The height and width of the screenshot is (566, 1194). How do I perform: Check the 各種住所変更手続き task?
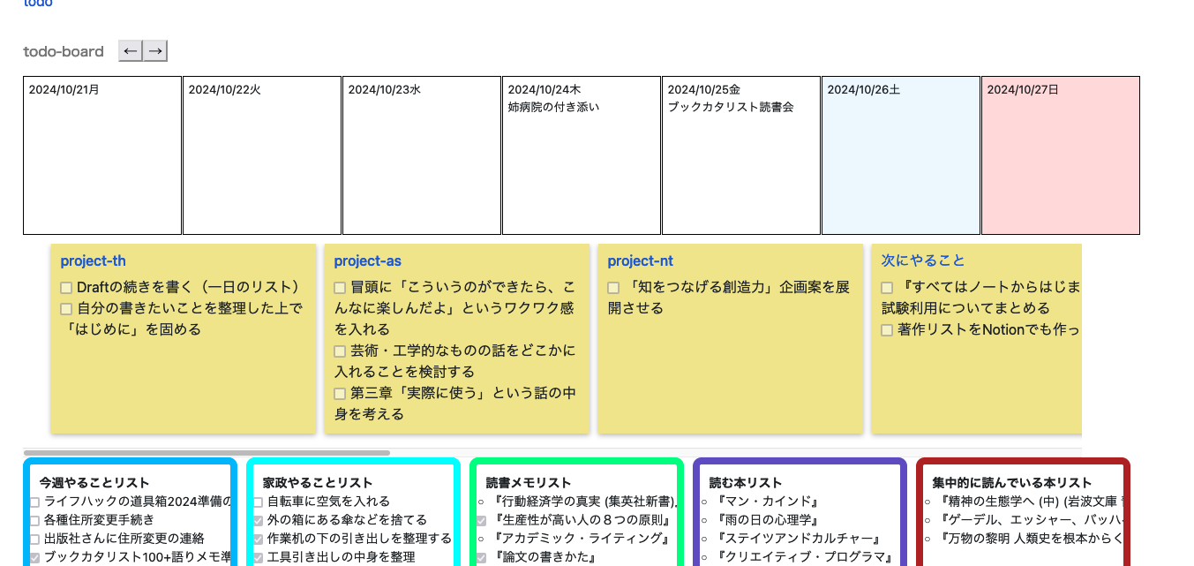click(x=36, y=519)
